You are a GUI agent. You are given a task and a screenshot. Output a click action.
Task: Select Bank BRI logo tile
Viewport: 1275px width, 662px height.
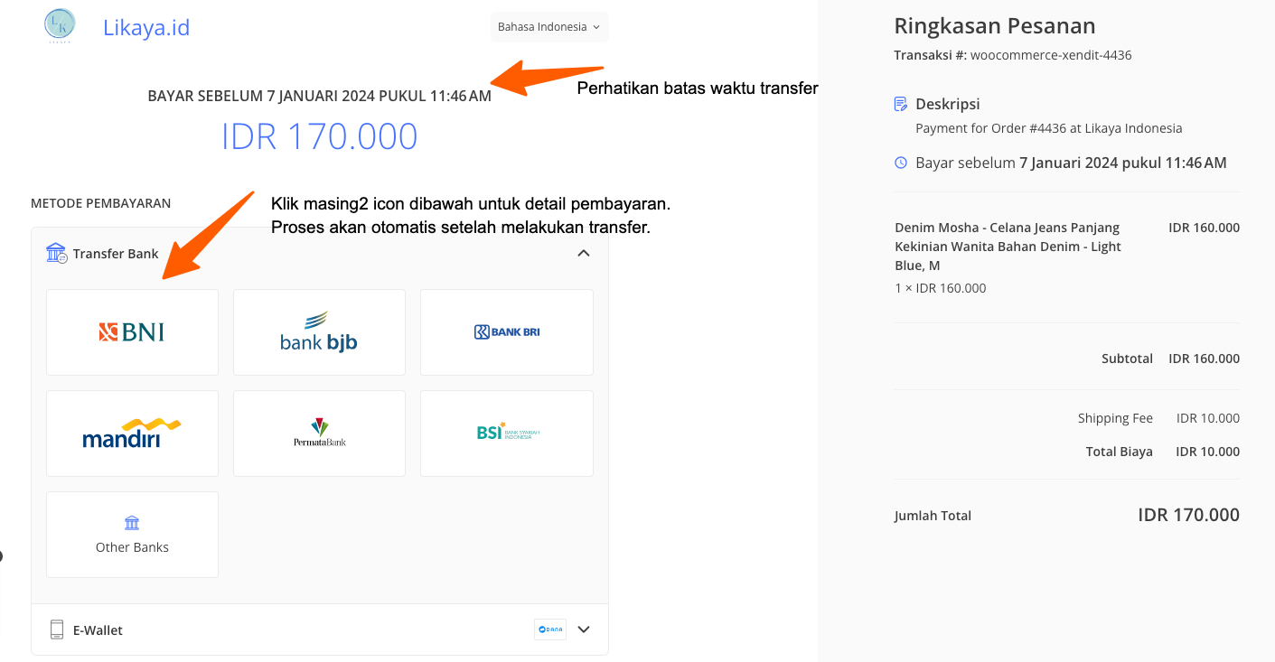tap(506, 332)
